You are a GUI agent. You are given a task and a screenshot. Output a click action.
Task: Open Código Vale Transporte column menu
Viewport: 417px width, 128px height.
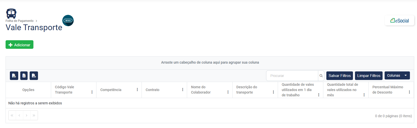pyautogui.click(x=92, y=92)
